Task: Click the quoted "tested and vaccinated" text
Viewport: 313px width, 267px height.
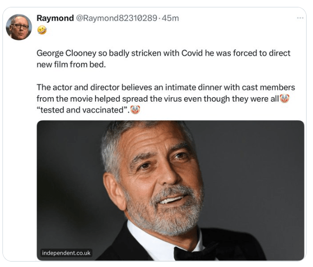Action: [82, 110]
